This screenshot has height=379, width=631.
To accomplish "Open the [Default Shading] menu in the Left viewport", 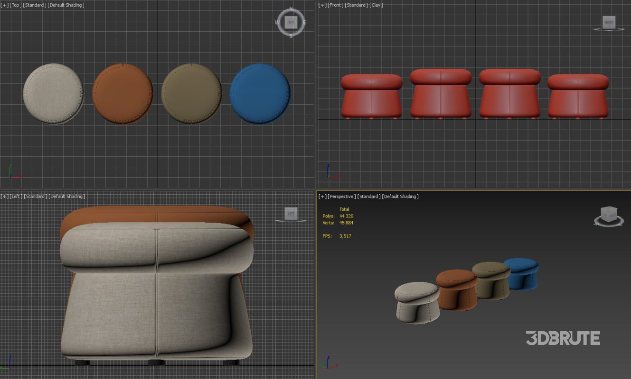I will (x=67, y=196).
